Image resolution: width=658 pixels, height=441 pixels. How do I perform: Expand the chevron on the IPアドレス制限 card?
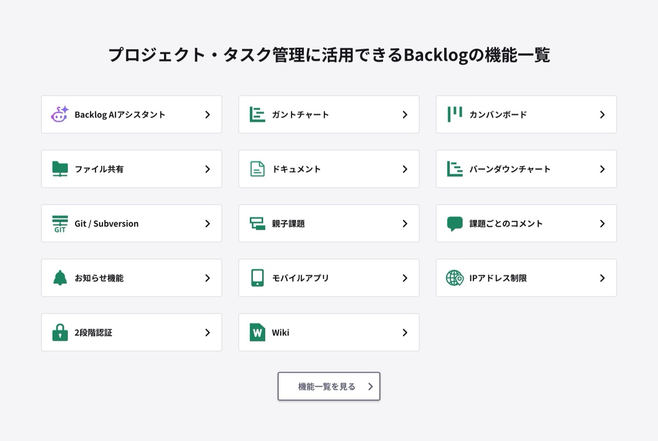(602, 278)
